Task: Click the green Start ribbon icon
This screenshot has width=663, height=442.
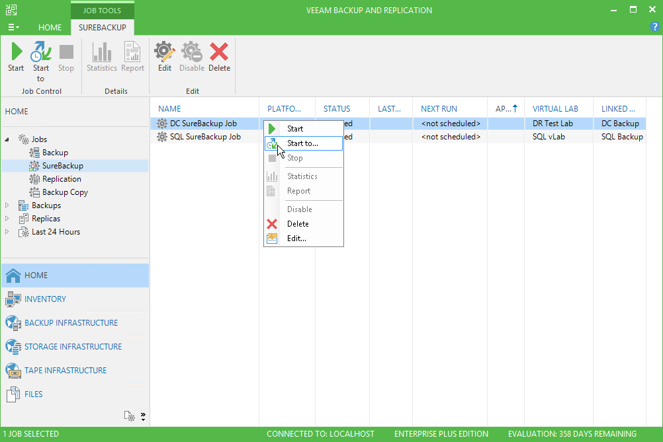Action: coord(16,53)
